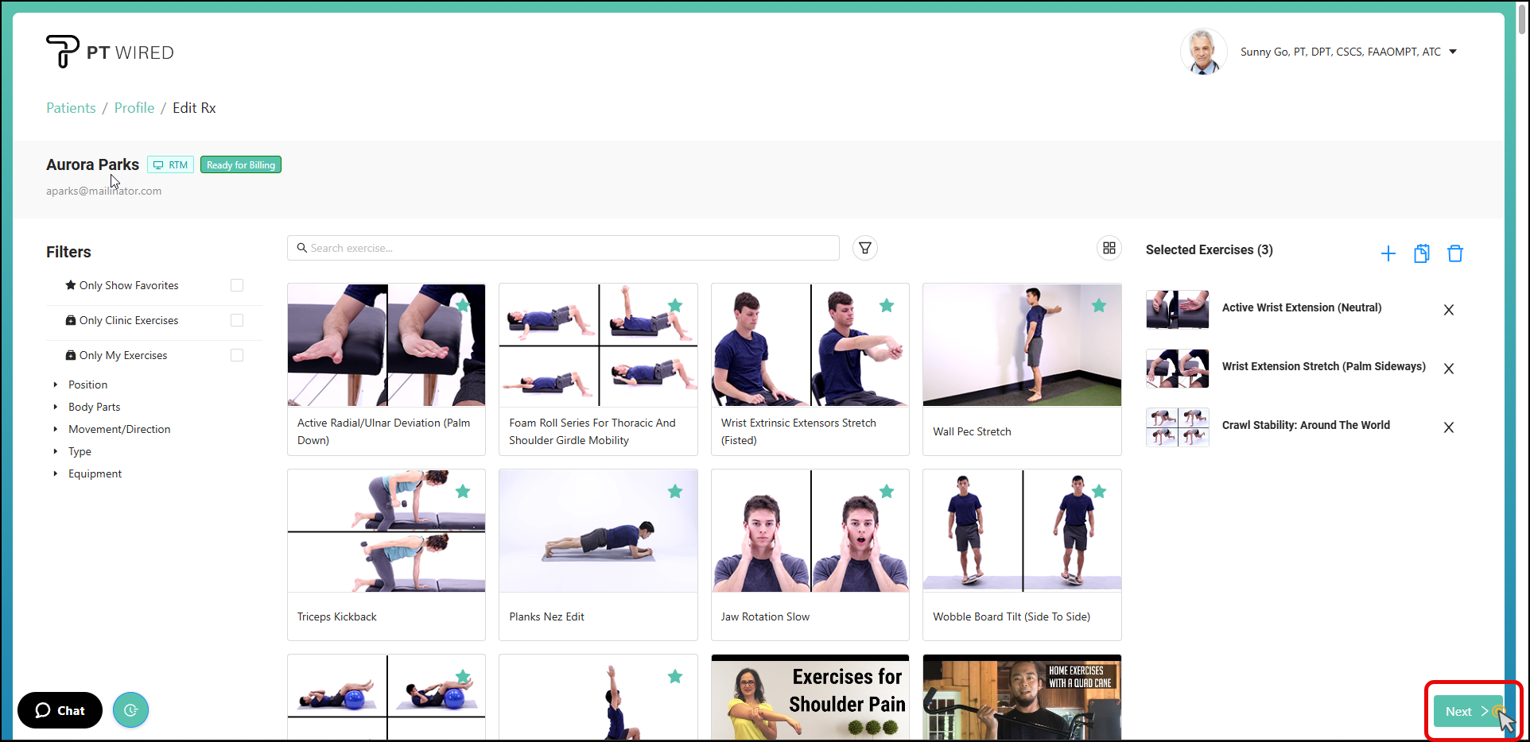Remove Active Wrist Extension (Neutral) exercise
The height and width of the screenshot is (742, 1530).
(1448, 310)
